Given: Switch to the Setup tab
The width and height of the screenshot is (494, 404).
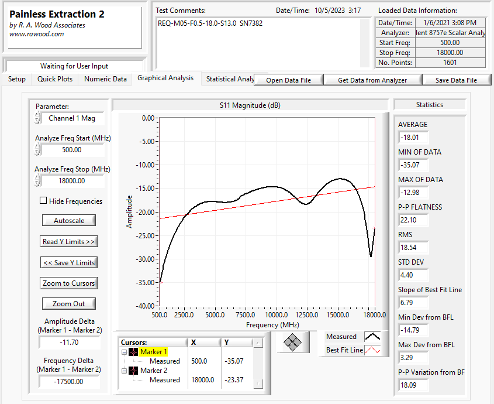Looking at the screenshot, I should pyautogui.click(x=17, y=79).
